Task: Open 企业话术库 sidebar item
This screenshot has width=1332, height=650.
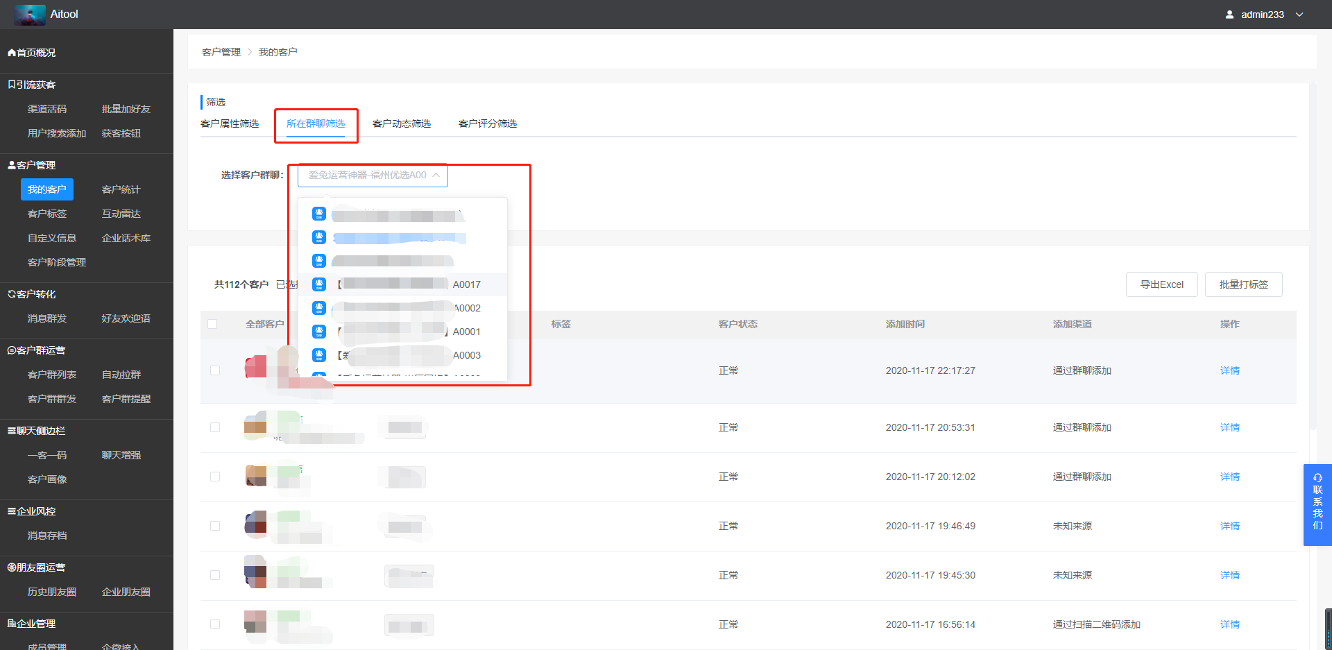Action: pyautogui.click(x=126, y=238)
